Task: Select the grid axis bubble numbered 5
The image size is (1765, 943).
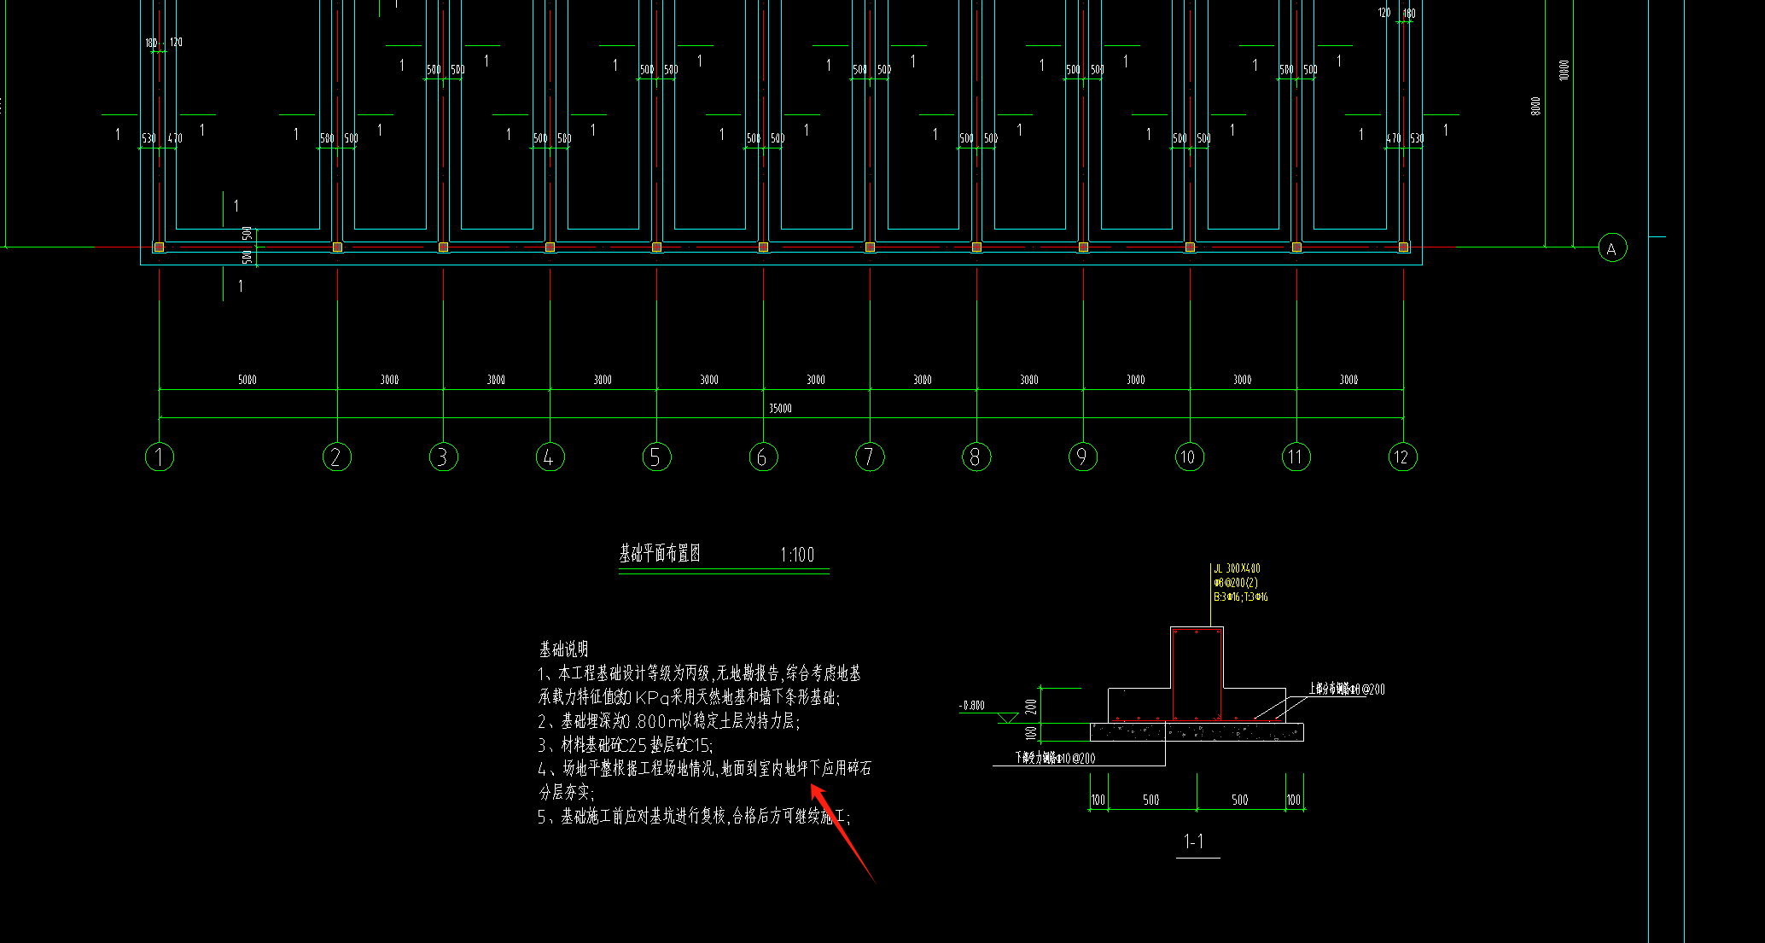Action: click(657, 457)
